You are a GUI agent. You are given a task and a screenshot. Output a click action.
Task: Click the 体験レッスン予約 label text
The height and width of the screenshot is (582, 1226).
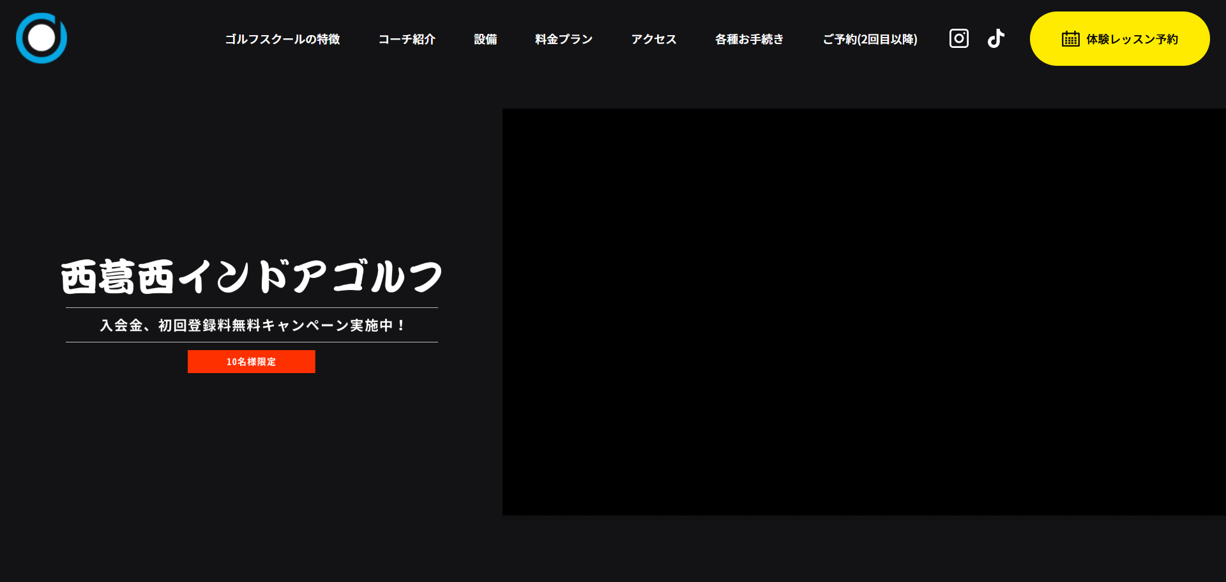[x=1132, y=40]
